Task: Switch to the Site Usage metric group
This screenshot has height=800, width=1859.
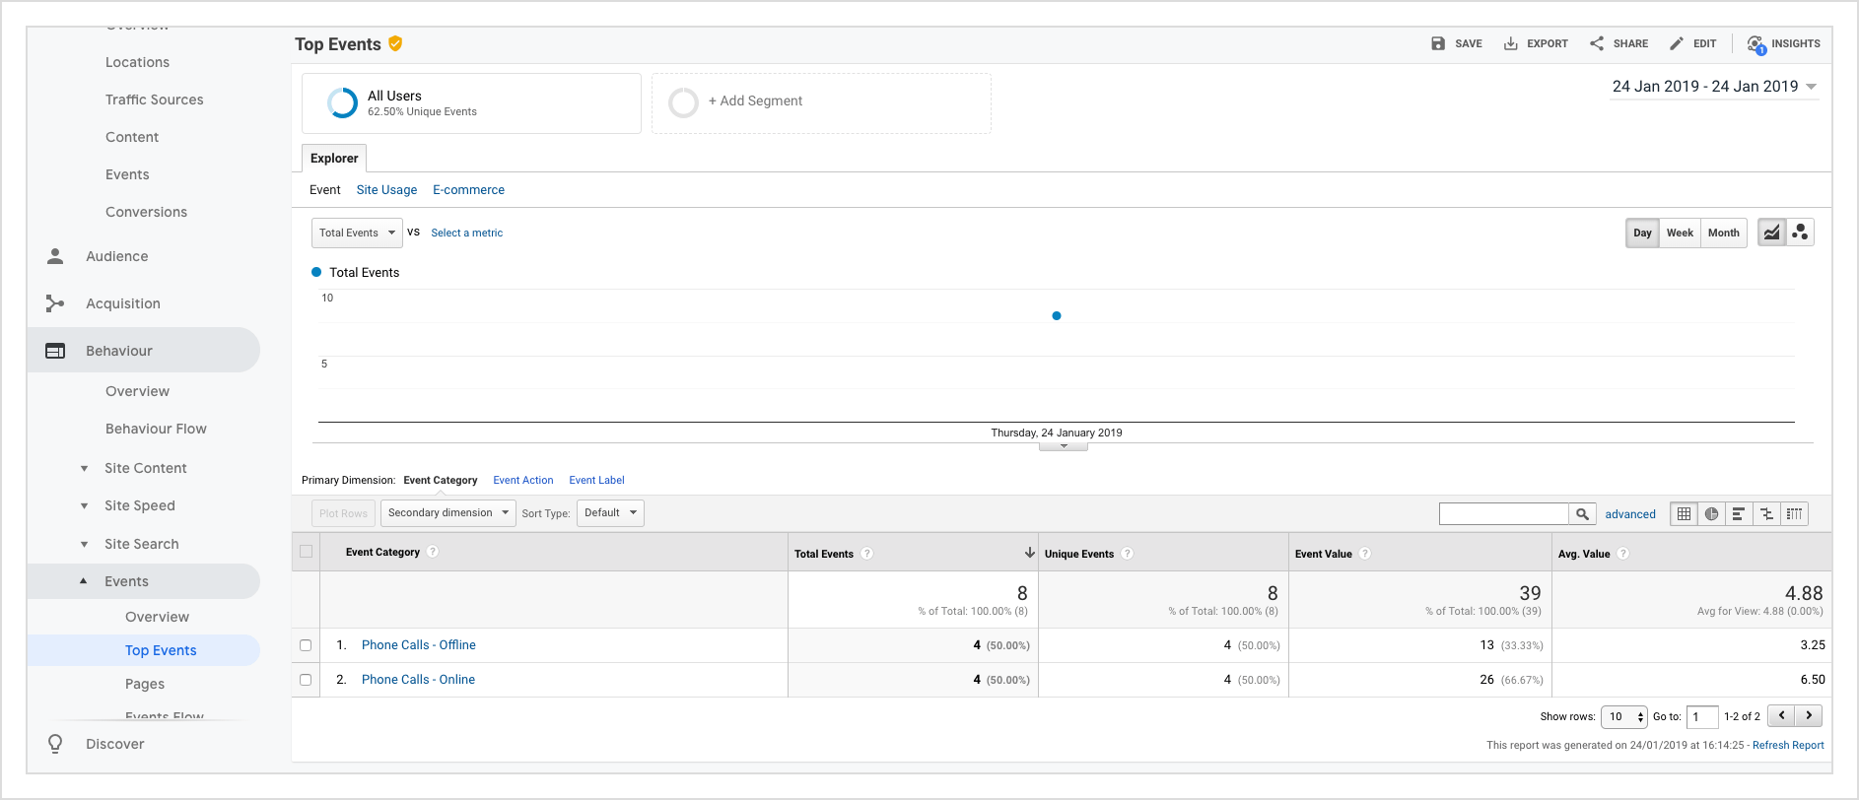Action: coord(386,190)
